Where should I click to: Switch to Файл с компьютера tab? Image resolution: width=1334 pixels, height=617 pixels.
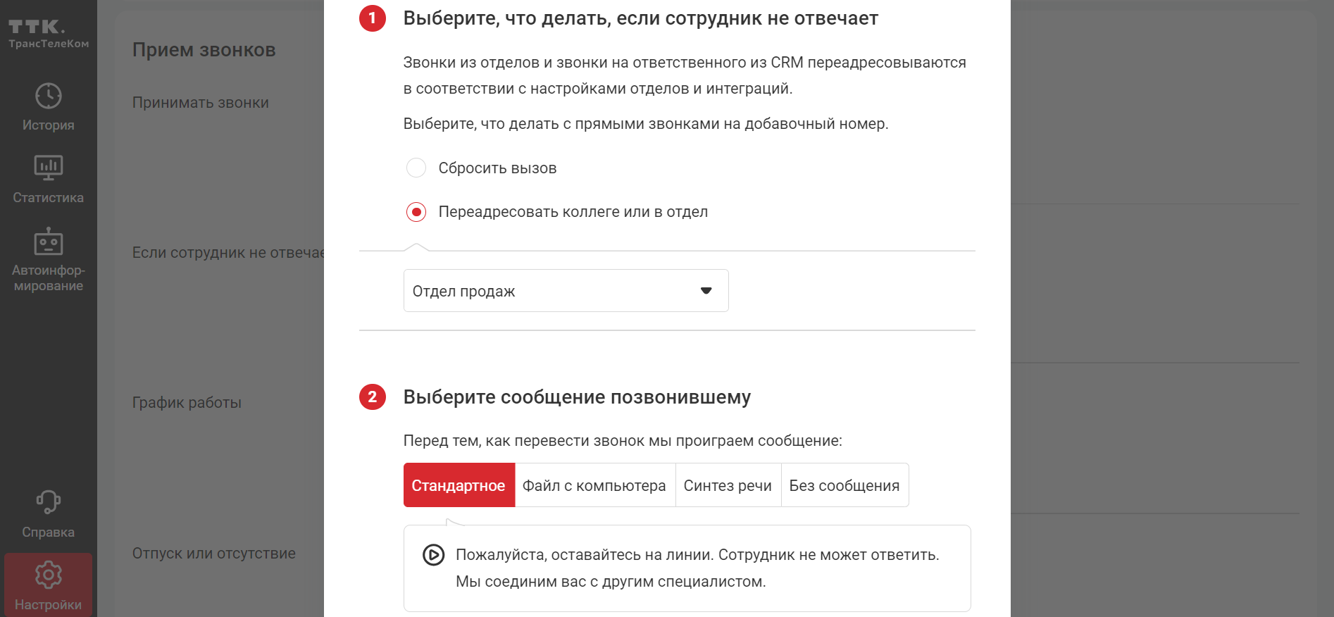[x=594, y=485]
